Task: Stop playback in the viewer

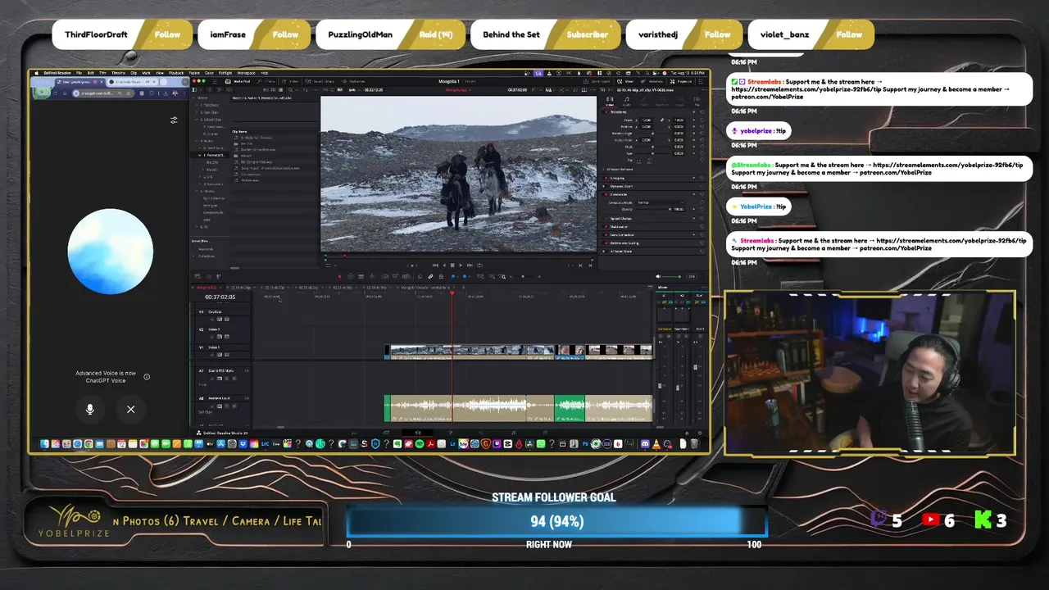Action: (452, 265)
